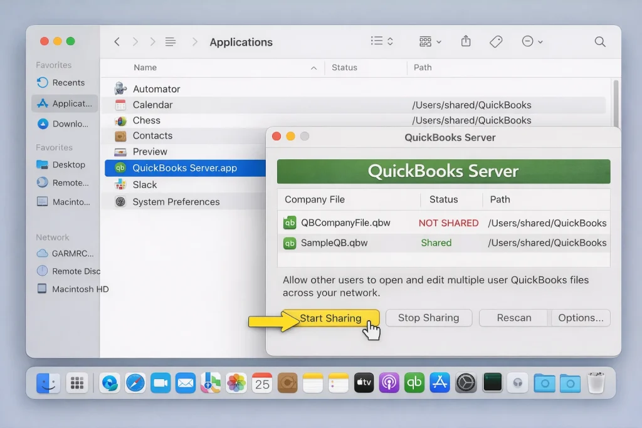Click the Applications window title
The width and height of the screenshot is (642, 428).
click(x=241, y=42)
